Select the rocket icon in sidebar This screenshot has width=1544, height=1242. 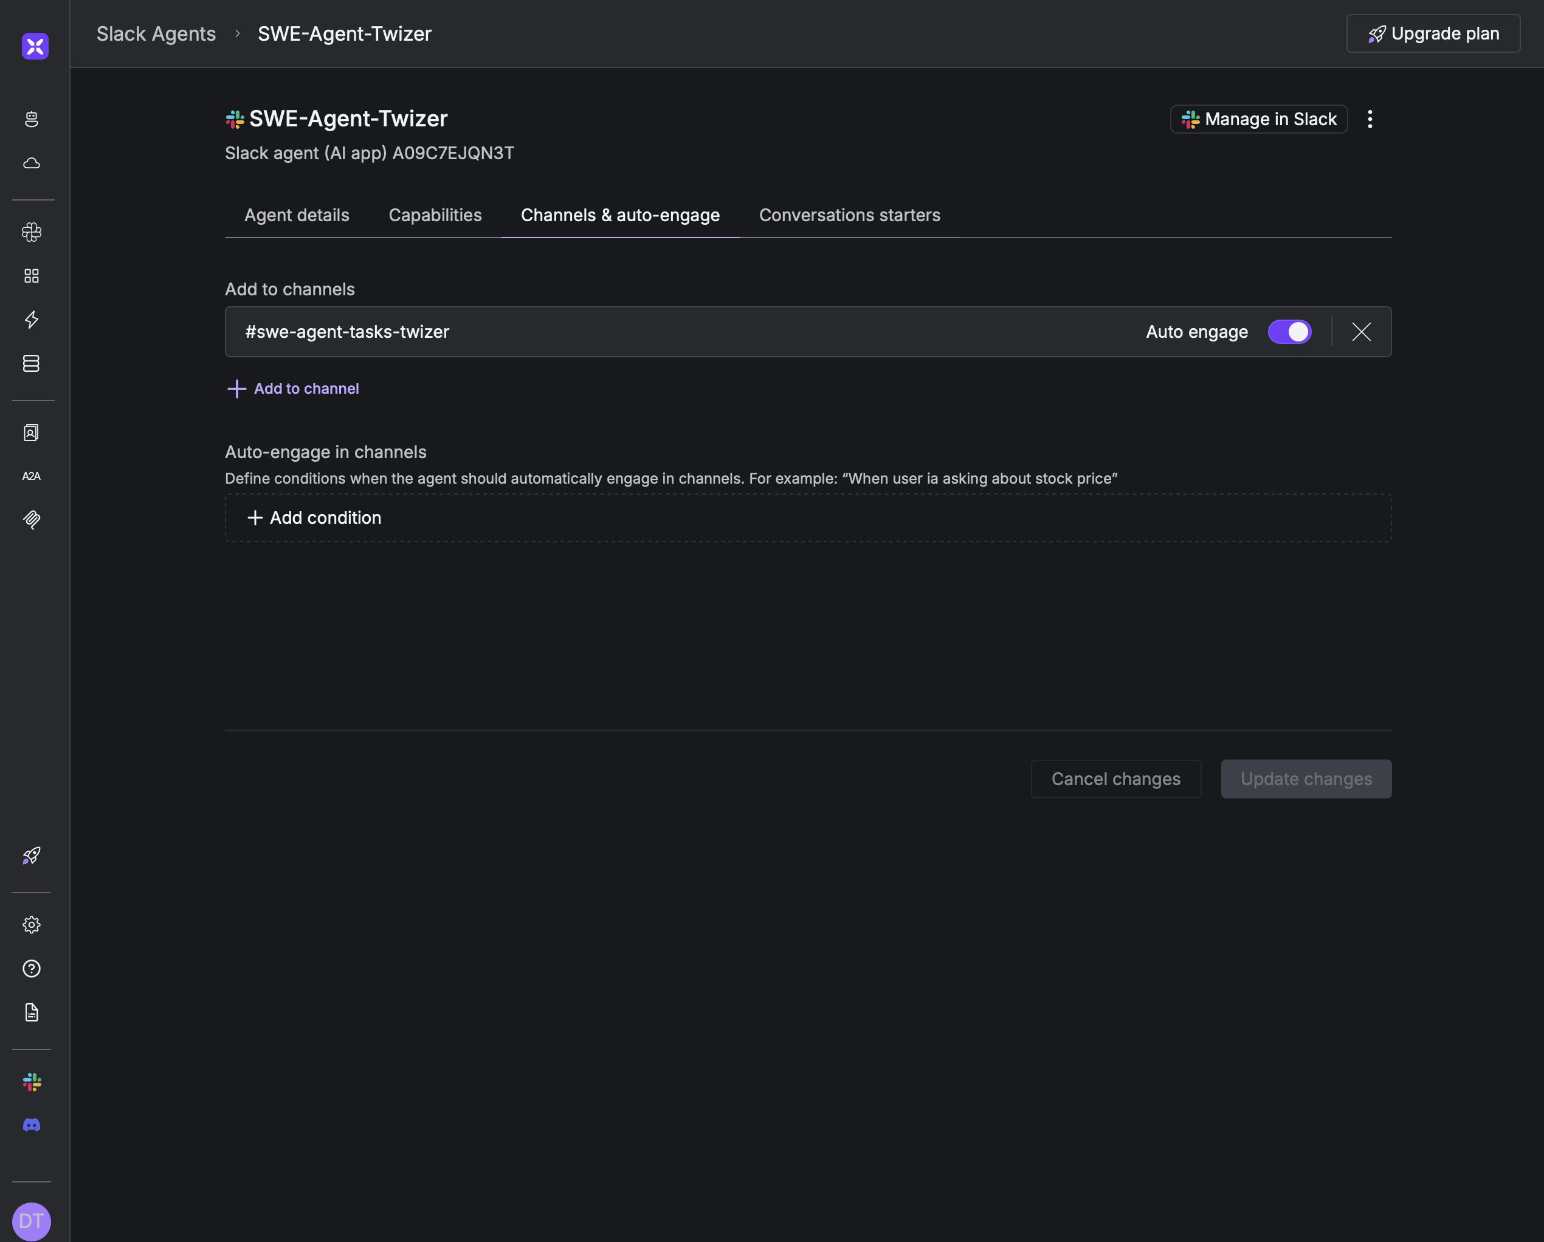(32, 857)
